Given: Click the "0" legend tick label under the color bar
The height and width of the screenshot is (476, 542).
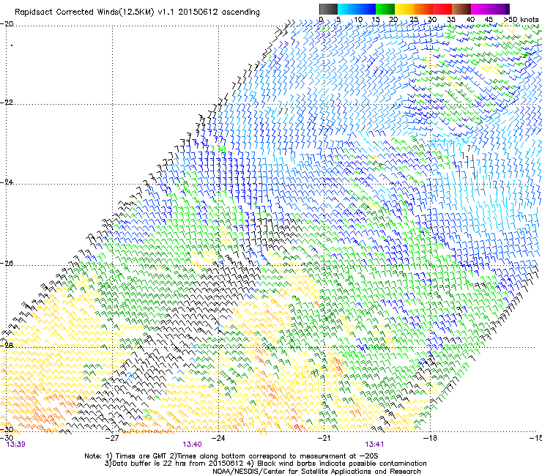Looking at the screenshot, I should point(321,20).
